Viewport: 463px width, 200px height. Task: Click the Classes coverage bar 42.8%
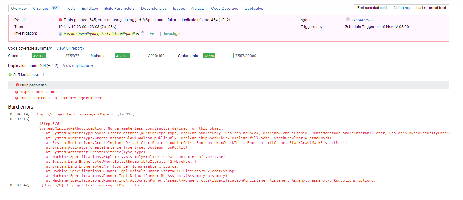click(x=48, y=56)
